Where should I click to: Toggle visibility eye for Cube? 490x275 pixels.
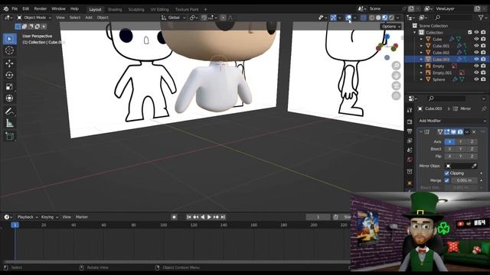476,39
